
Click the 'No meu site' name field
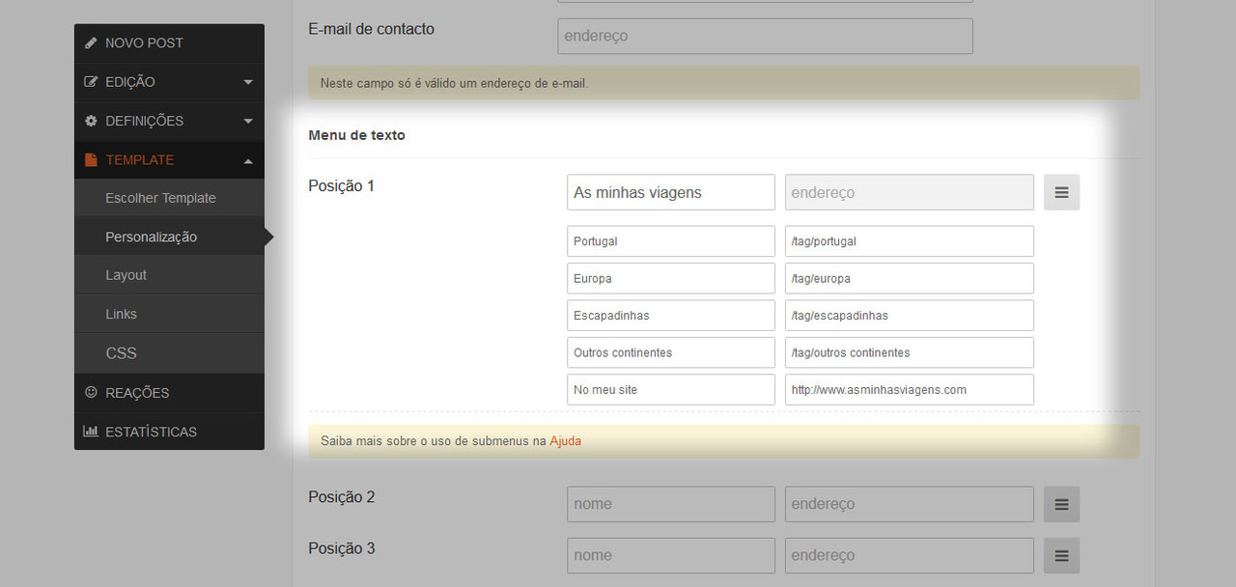671,389
